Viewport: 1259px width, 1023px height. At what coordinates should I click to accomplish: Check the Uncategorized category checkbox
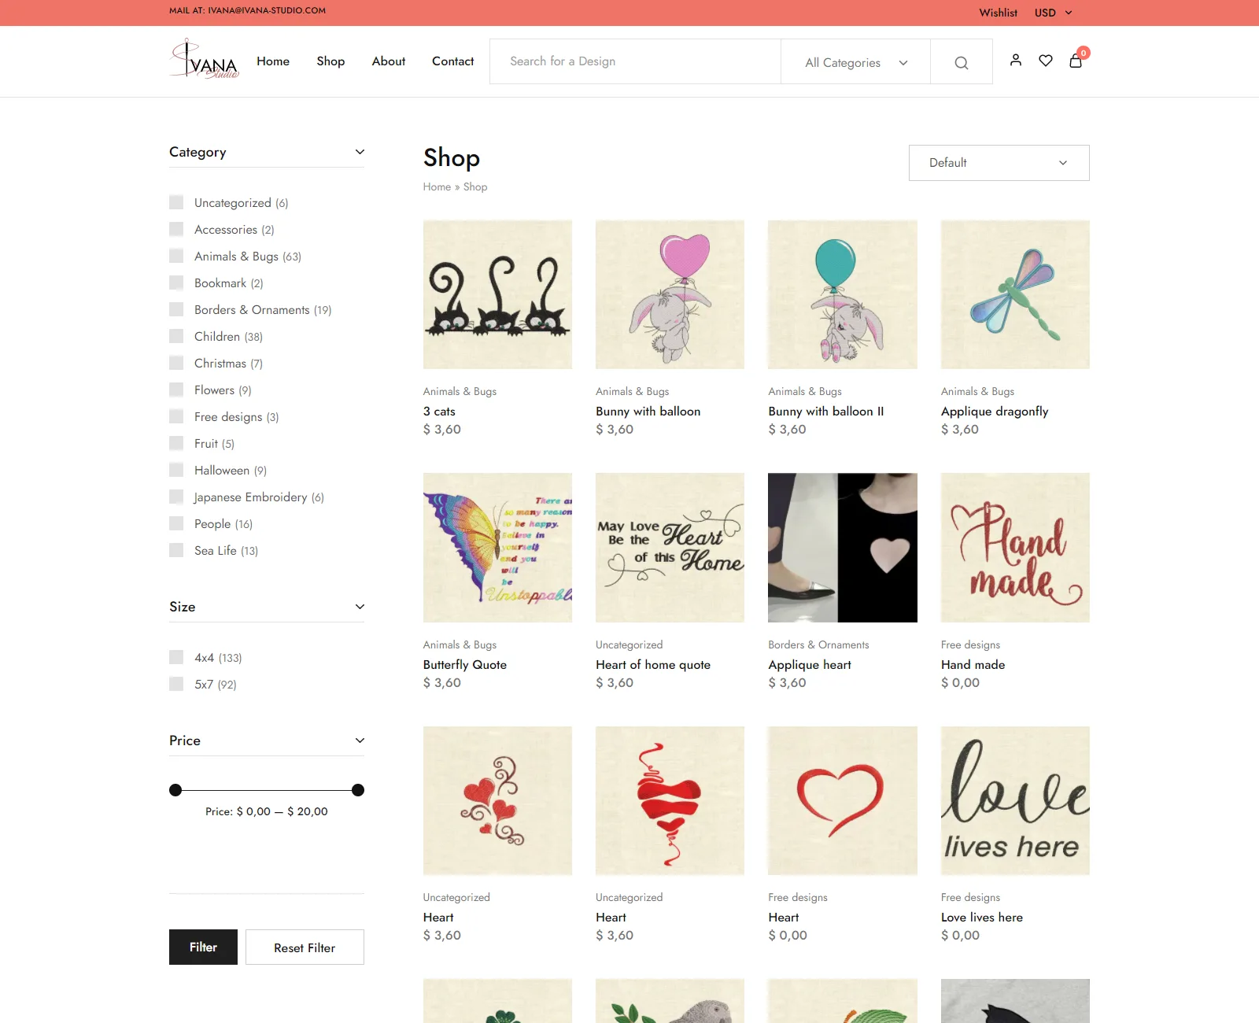(176, 202)
